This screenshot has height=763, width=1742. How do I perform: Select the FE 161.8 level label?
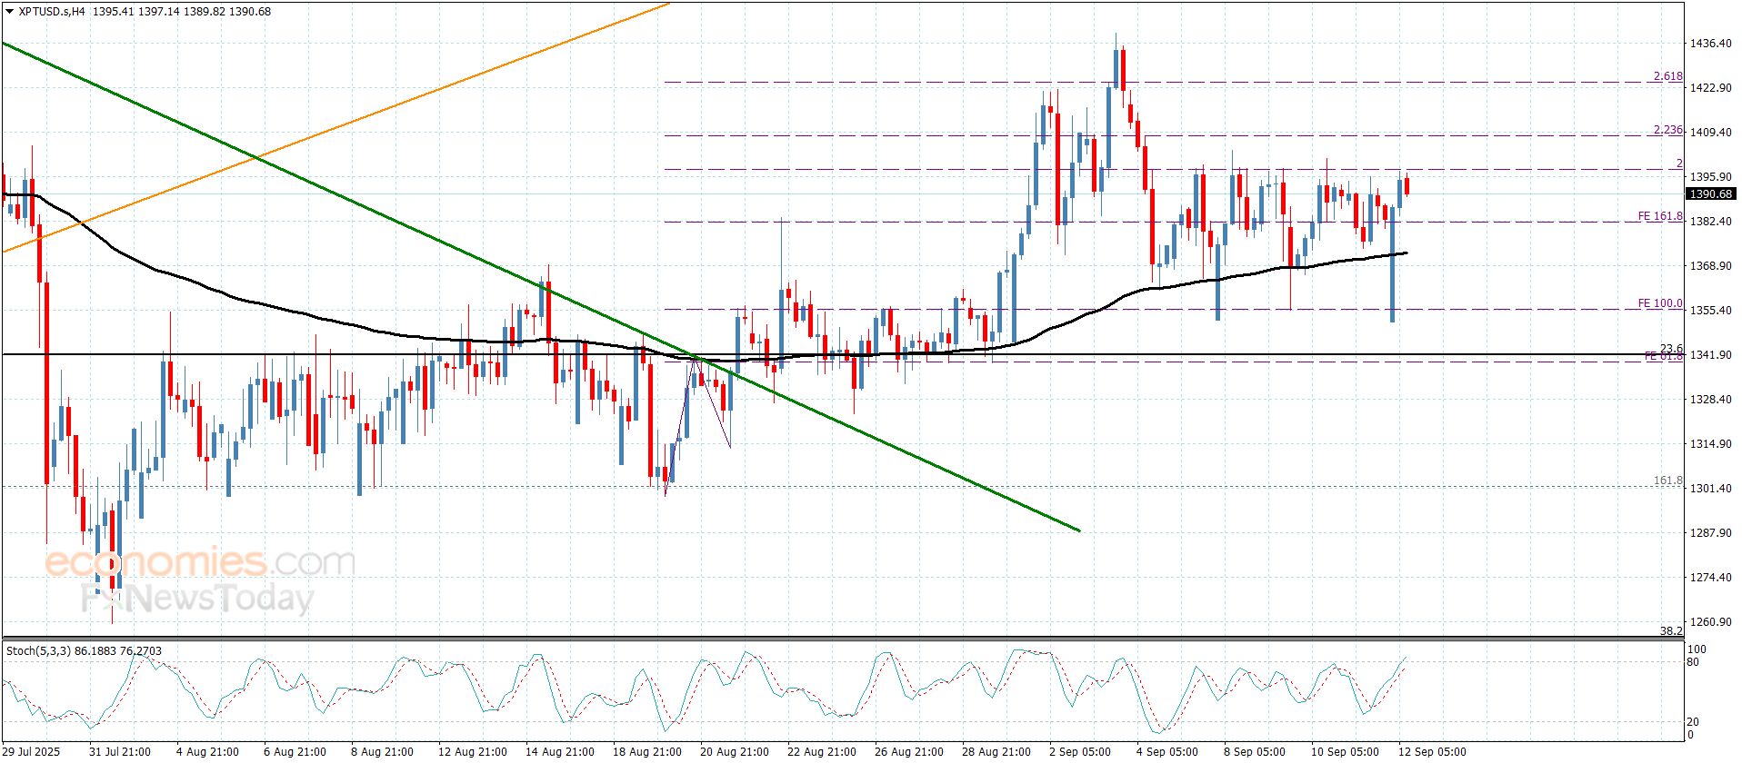[x=1659, y=216]
